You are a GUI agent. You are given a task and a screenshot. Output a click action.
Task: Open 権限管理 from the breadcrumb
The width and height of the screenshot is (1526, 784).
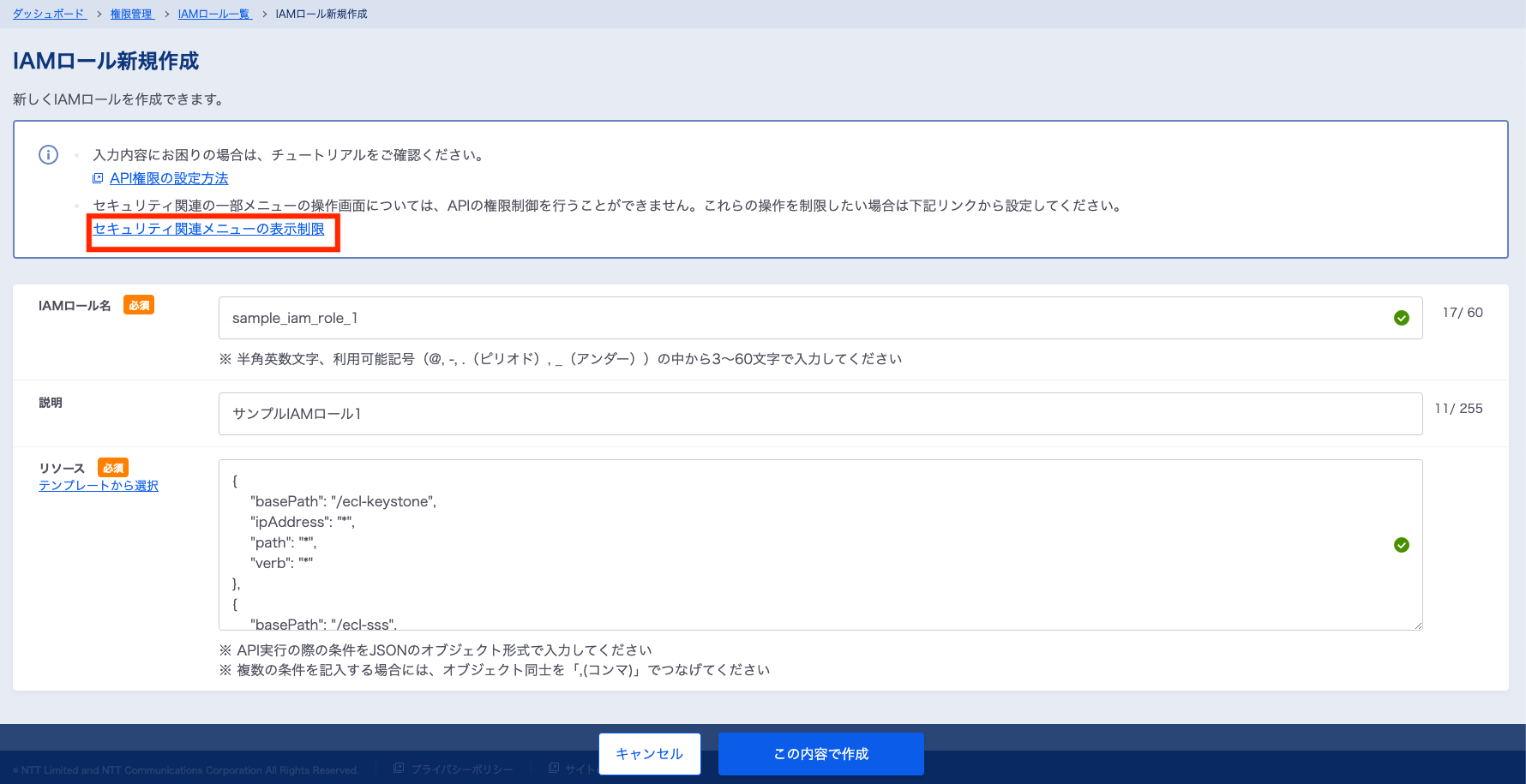pyautogui.click(x=131, y=14)
